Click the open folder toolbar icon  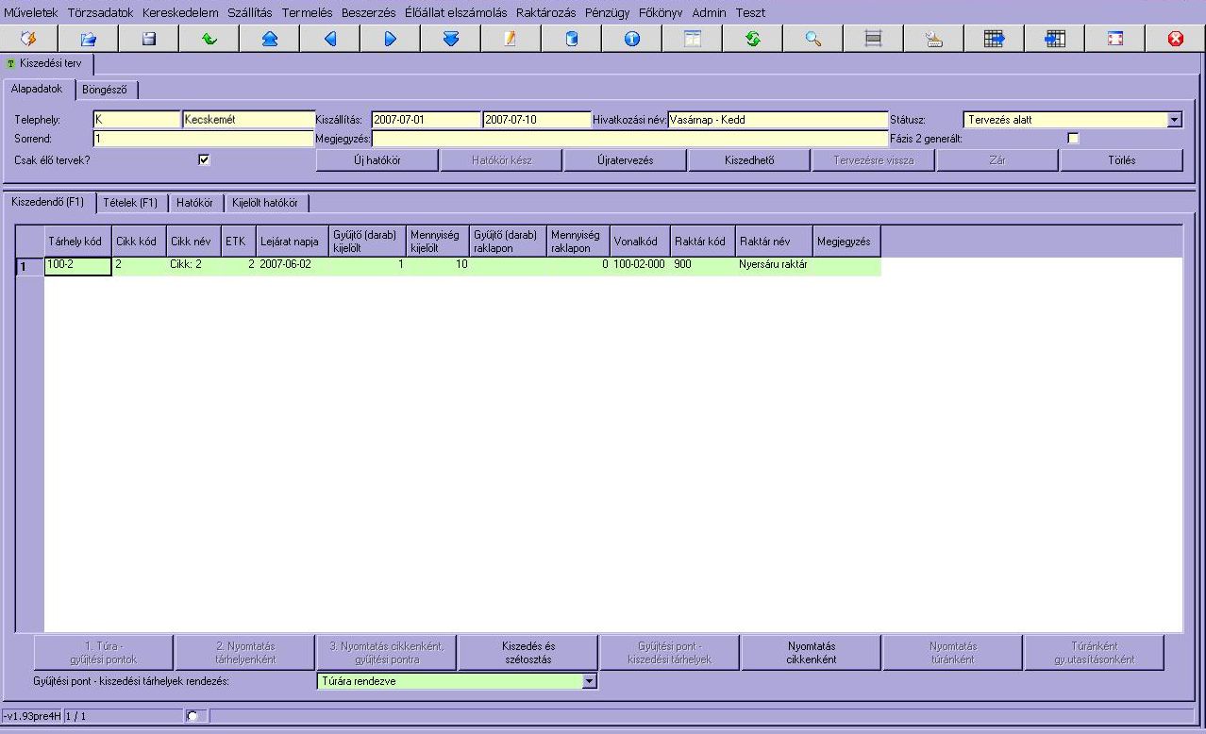89,39
